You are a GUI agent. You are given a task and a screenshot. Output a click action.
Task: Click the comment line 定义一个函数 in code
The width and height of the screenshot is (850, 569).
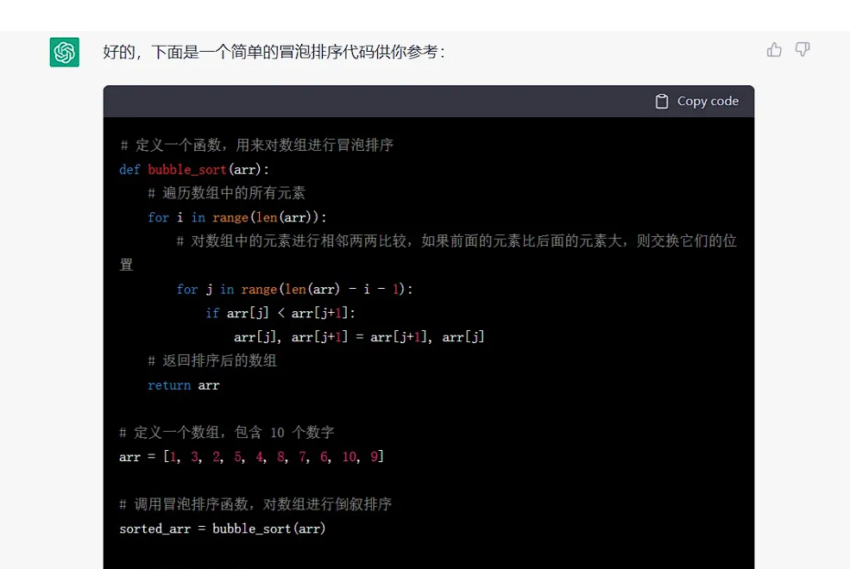coord(256,145)
